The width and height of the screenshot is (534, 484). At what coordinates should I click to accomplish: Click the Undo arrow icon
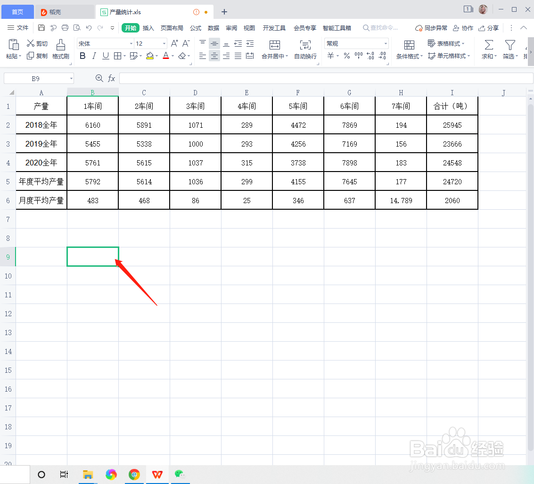[89, 28]
